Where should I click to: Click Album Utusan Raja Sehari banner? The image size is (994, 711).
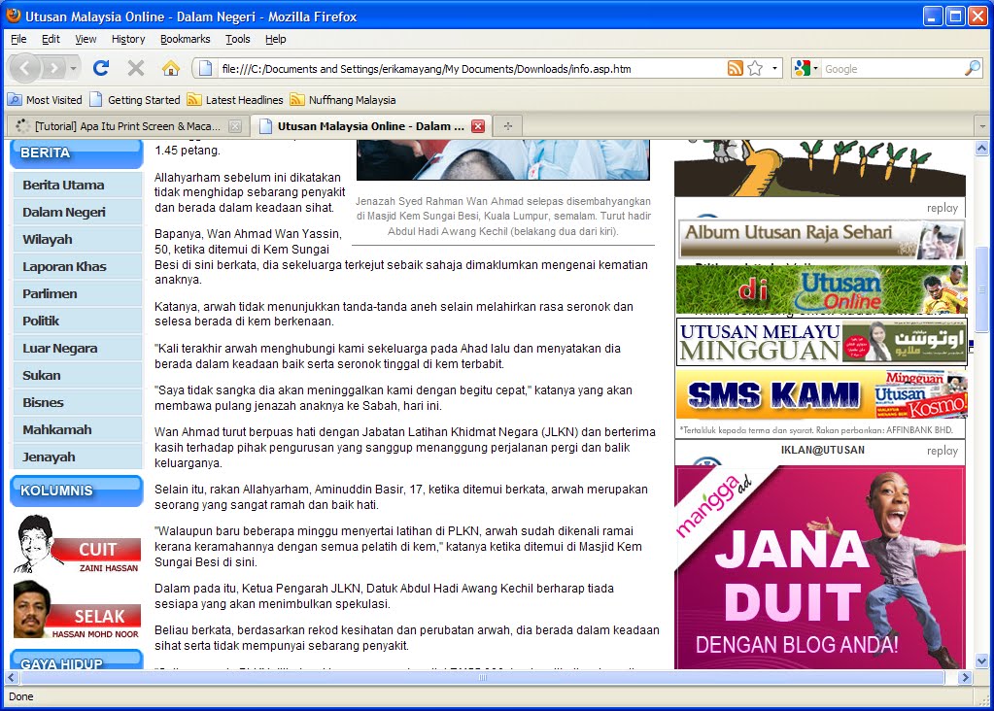pyautogui.click(x=821, y=240)
